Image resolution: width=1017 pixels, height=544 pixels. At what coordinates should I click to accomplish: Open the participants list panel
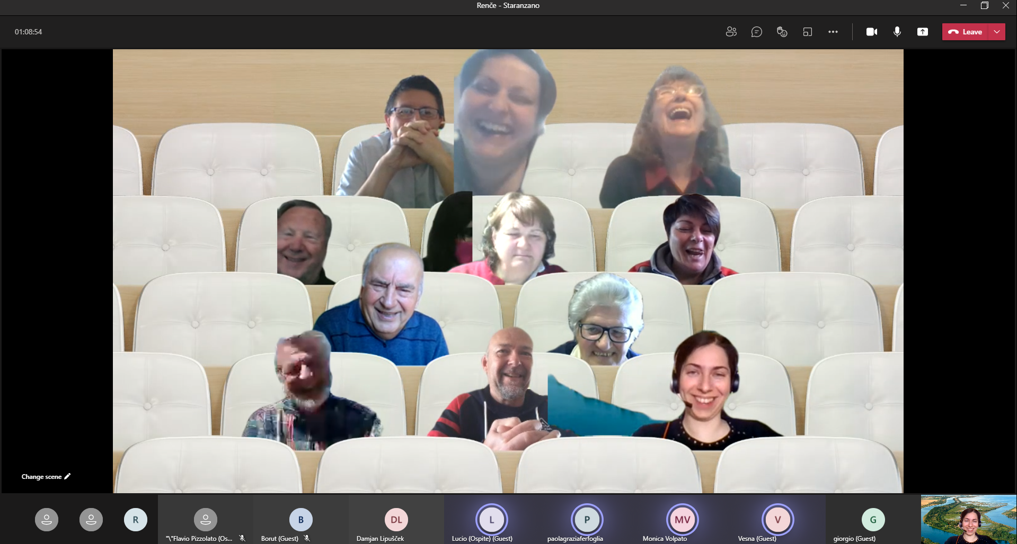point(731,32)
